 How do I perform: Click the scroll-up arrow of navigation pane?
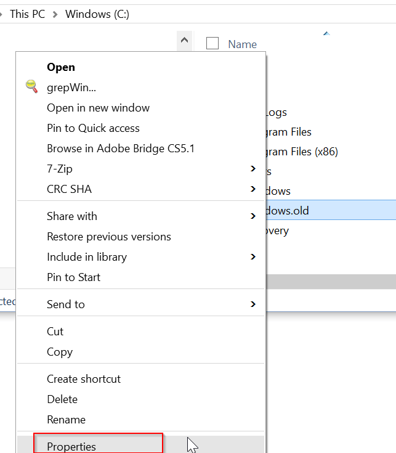tap(184, 41)
